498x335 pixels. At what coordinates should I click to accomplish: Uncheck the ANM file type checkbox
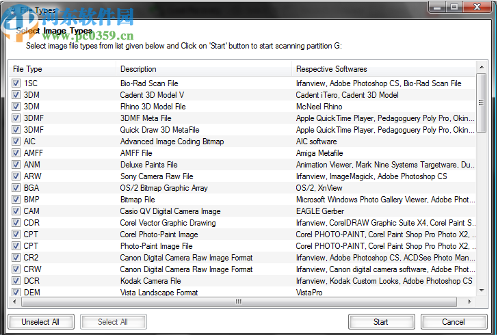pos(16,165)
